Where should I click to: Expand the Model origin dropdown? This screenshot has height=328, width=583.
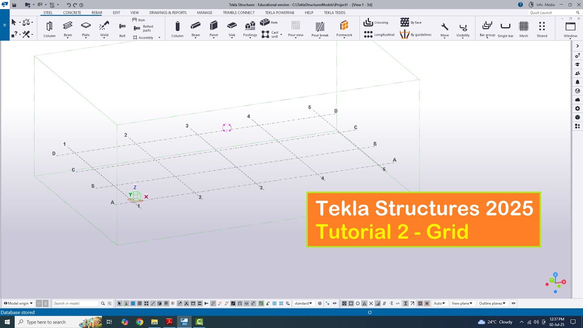point(18,303)
